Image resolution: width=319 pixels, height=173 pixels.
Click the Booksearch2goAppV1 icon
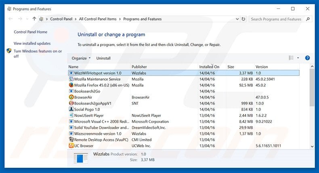pos(71,103)
